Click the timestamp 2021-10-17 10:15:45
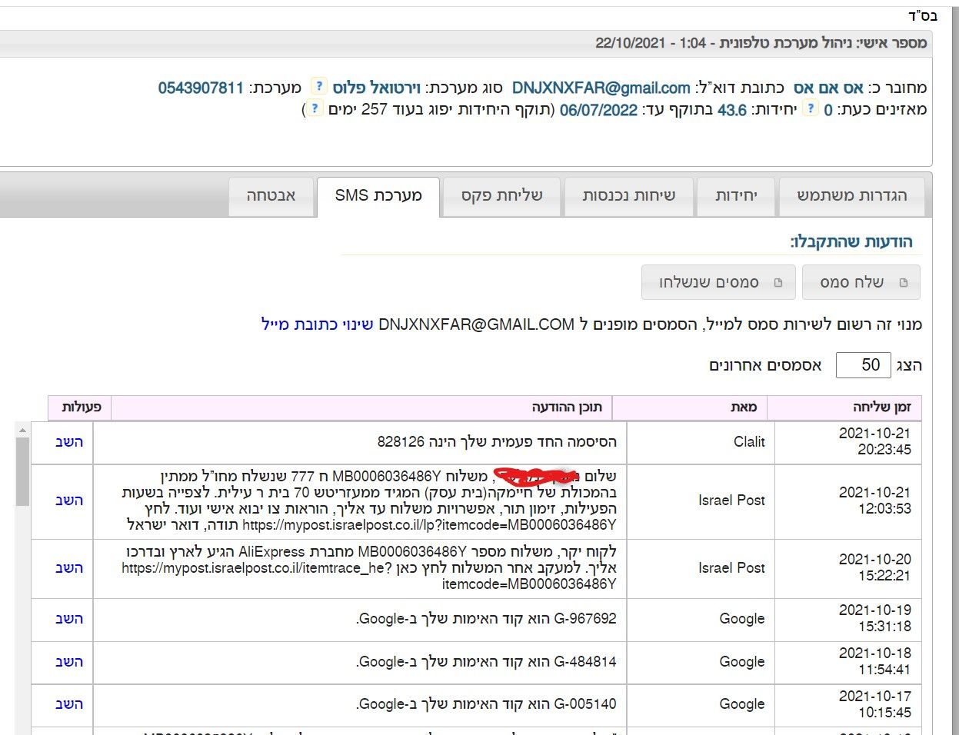 tap(874, 703)
